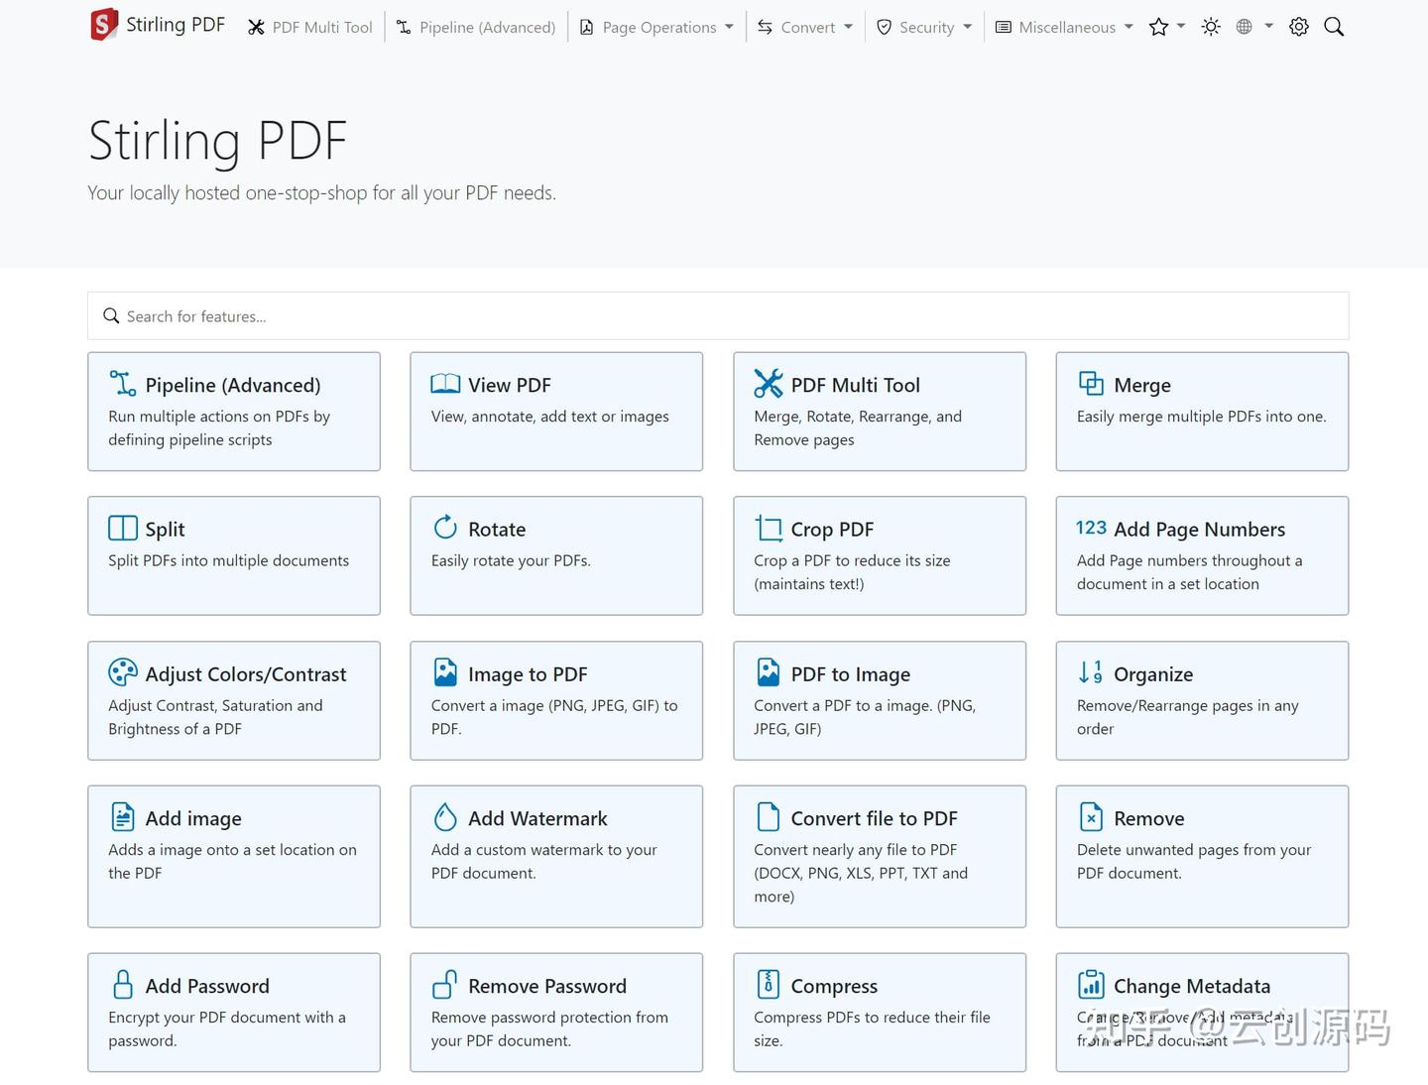1428x1085 pixels.
Task: Open the Miscellaneous menu
Action: [x=1064, y=27]
